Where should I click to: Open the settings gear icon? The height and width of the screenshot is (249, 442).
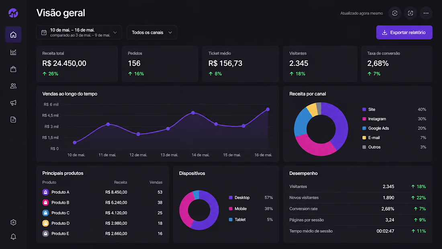click(13, 222)
